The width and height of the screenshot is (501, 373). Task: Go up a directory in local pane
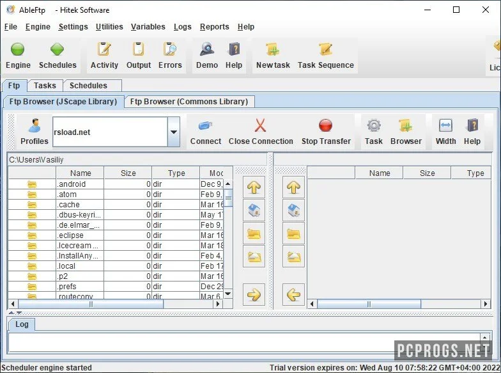pyautogui.click(x=254, y=187)
